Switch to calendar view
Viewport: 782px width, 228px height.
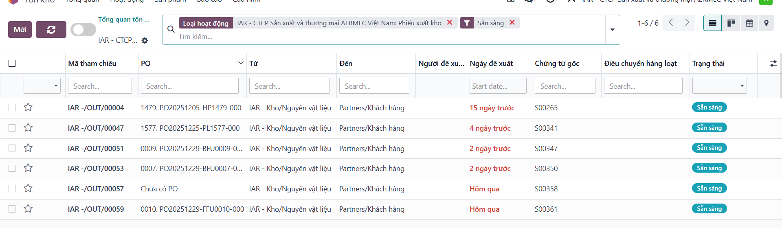tap(749, 23)
